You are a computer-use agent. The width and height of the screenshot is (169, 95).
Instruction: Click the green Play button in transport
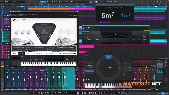(x=80, y=93)
